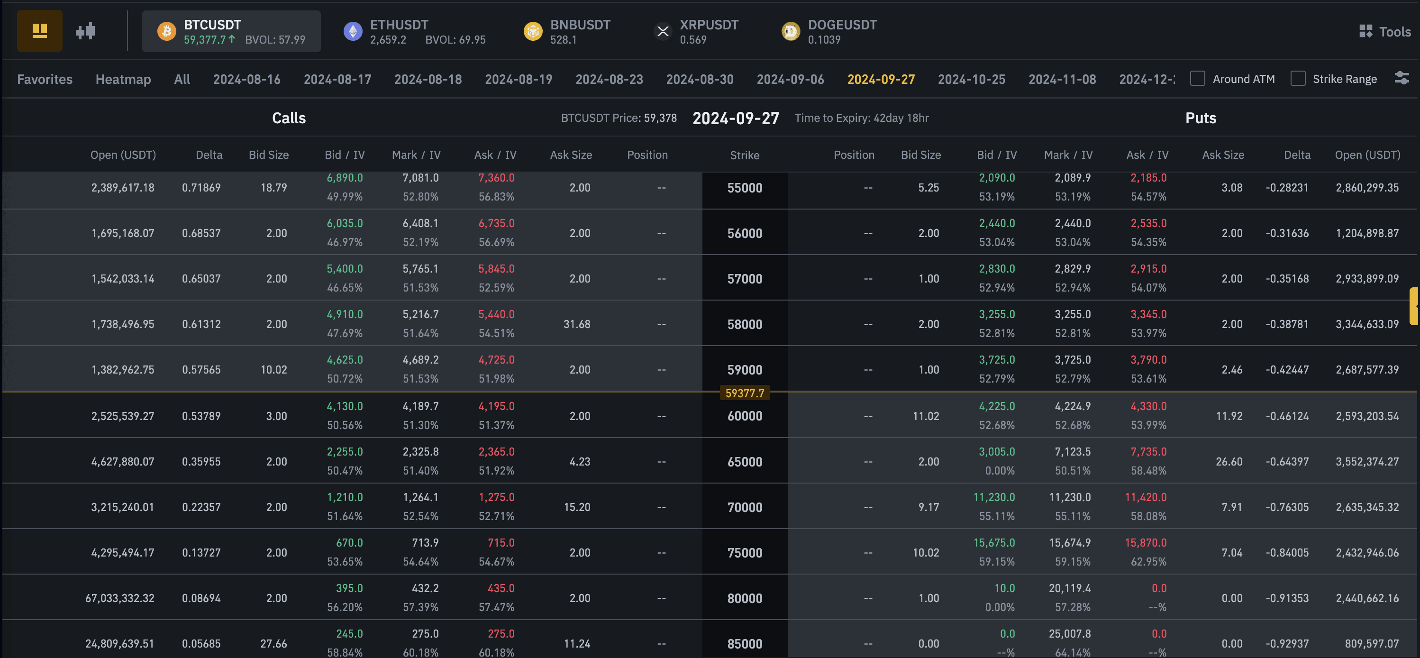The width and height of the screenshot is (1420, 658).
Task: Select the 2024-10-25 expiry date tab
Action: 971,79
